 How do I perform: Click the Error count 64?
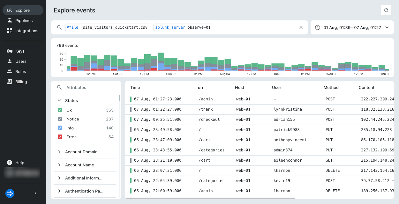coord(111,137)
